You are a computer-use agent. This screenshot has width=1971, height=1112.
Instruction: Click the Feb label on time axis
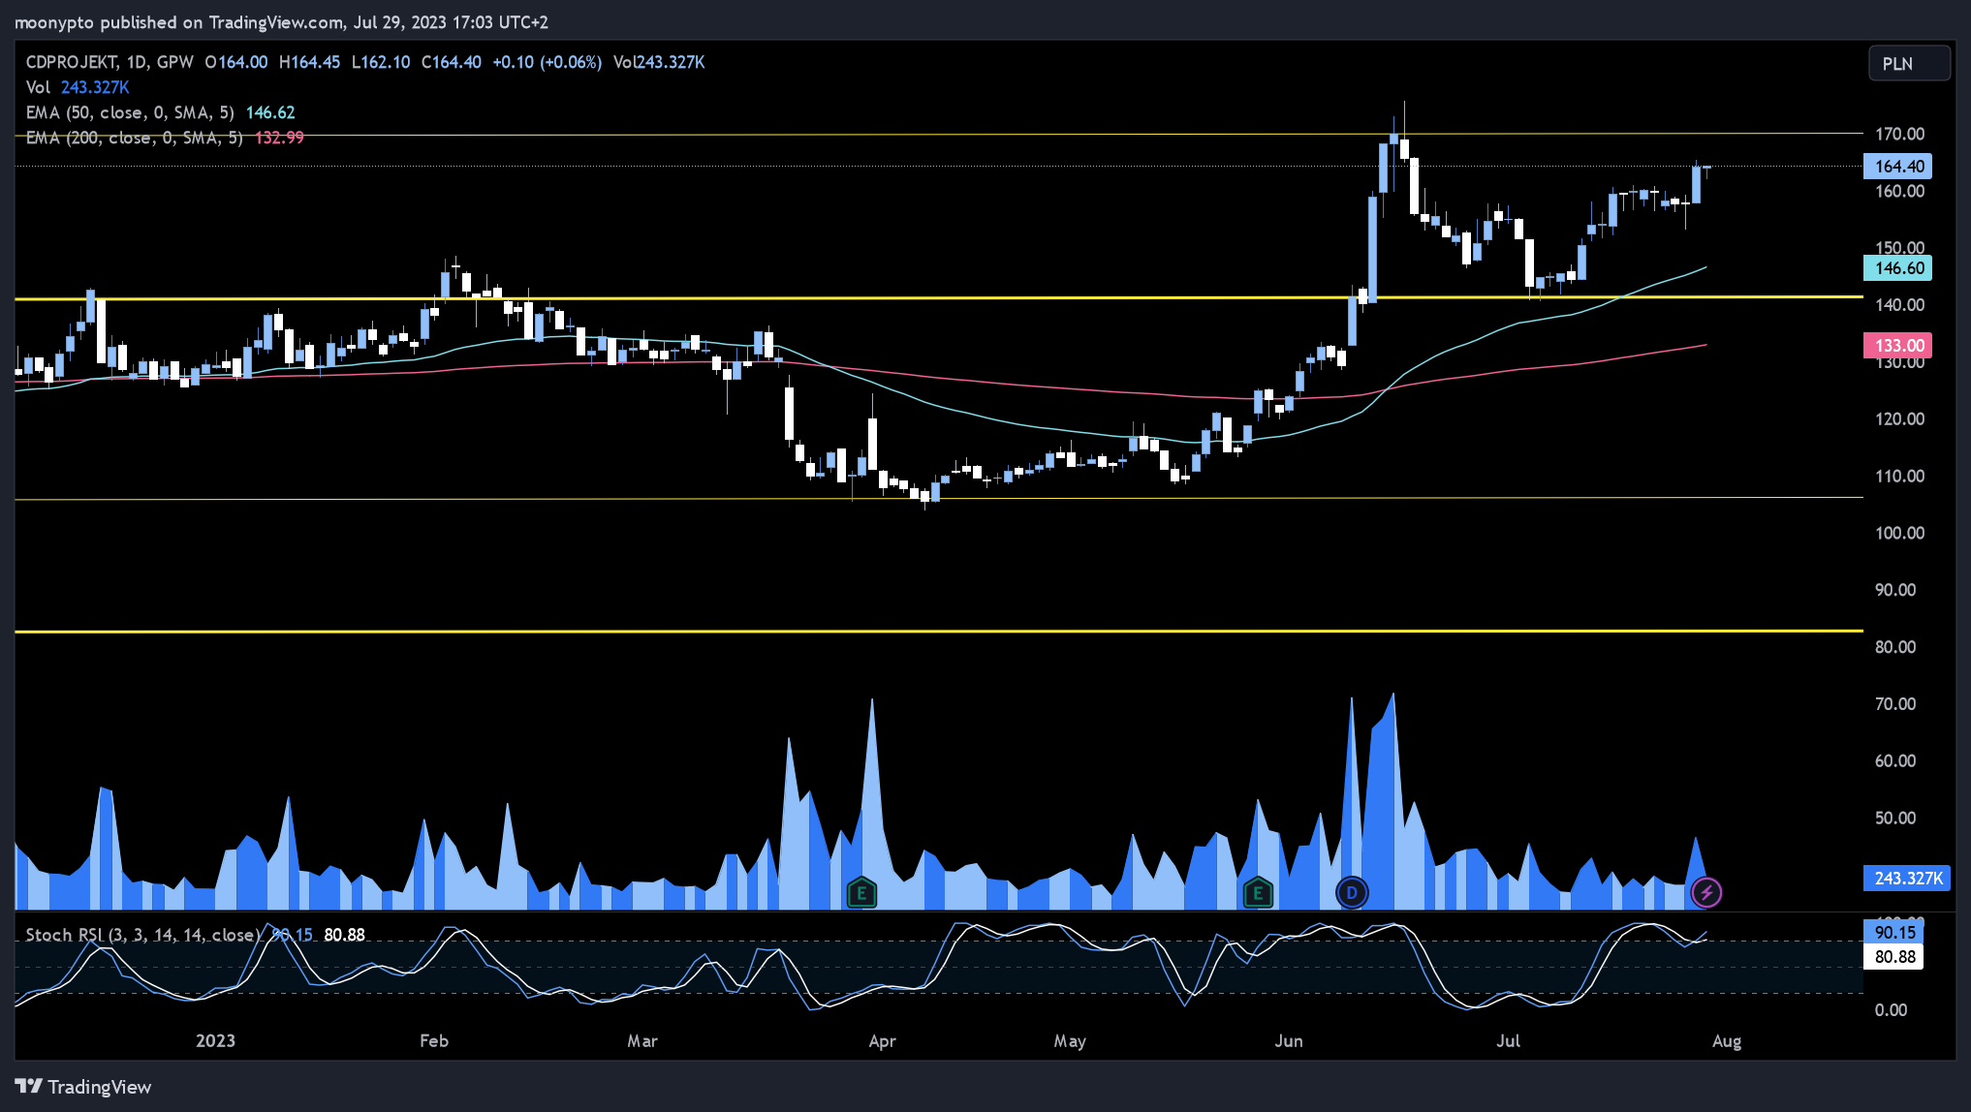point(434,1040)
